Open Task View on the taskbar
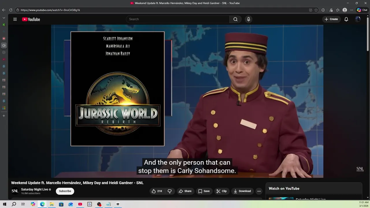Image resolution: width=370 pixels, height=208 pixels. pos(23,204)
